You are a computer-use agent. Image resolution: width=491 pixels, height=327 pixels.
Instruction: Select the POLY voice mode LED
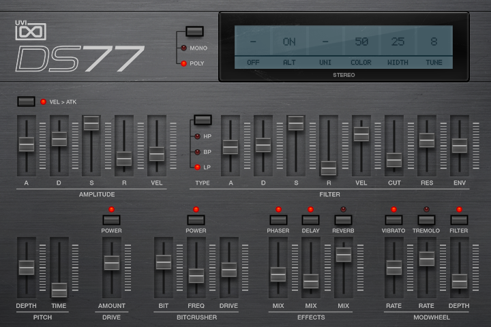[x=184, y=63]
